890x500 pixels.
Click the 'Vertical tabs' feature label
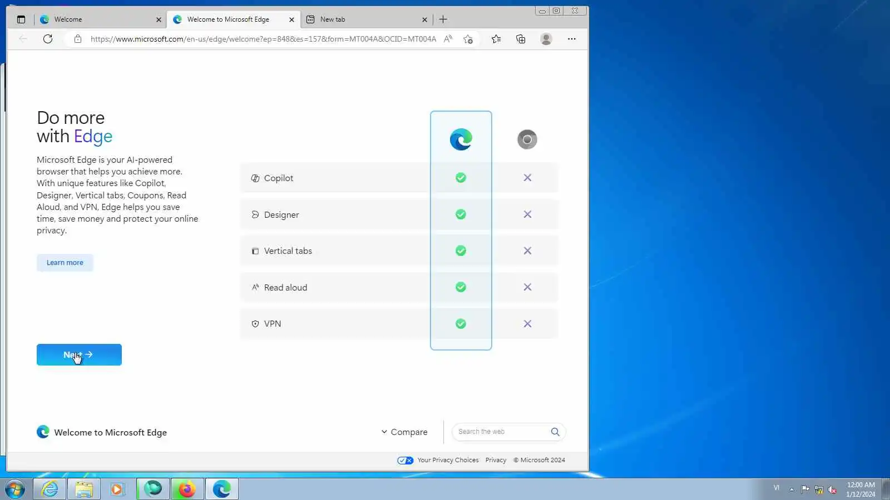(288, 251)
